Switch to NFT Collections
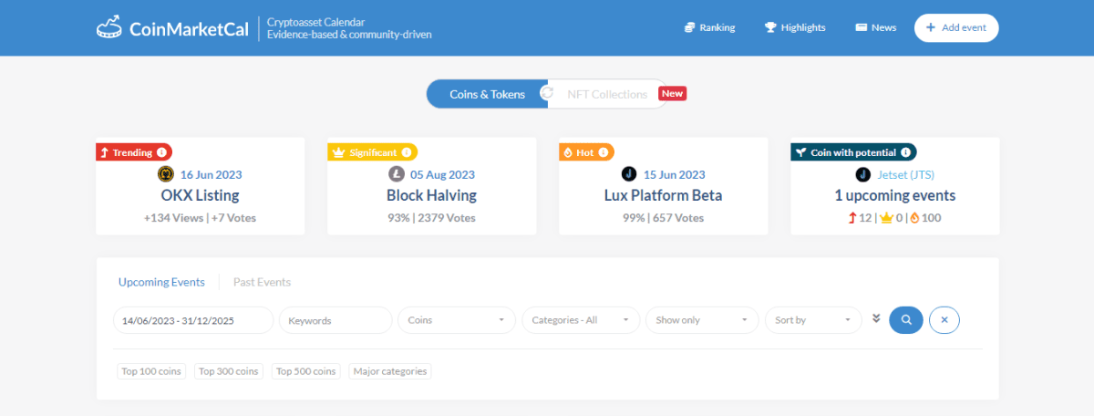The image size is (1094, 416). (607, 94)
